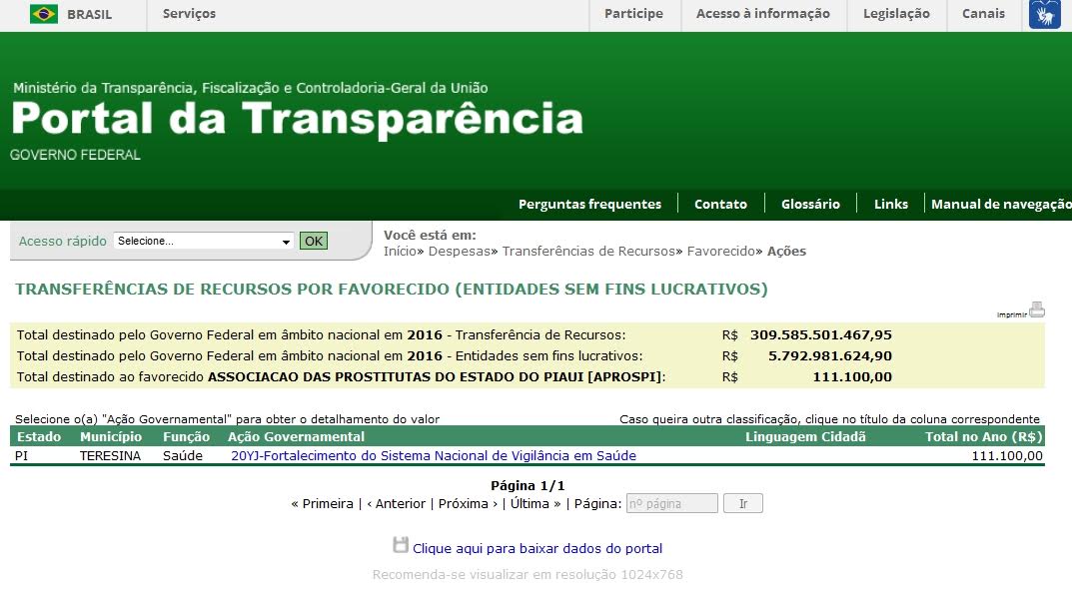The image size is (1072, 604).
Task: Select the 309.585.501.467,95 total value
Action: [821, 334]
